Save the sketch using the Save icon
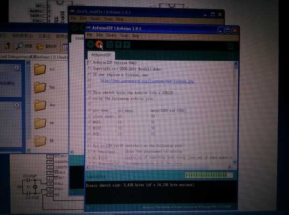Screen dimensions: 289x215 pyautogui.click(x=127, y=45)
